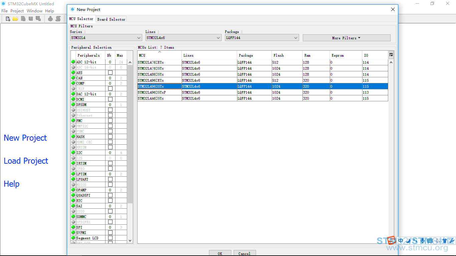
Task: Click the peripheral list scrollbar down arrow
Action: pos(130,240)
